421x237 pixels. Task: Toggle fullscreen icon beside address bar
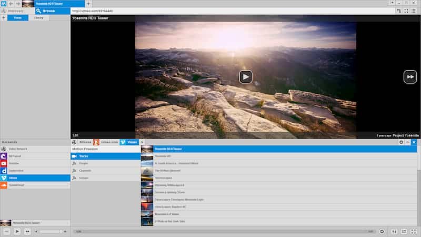(406, 11)
